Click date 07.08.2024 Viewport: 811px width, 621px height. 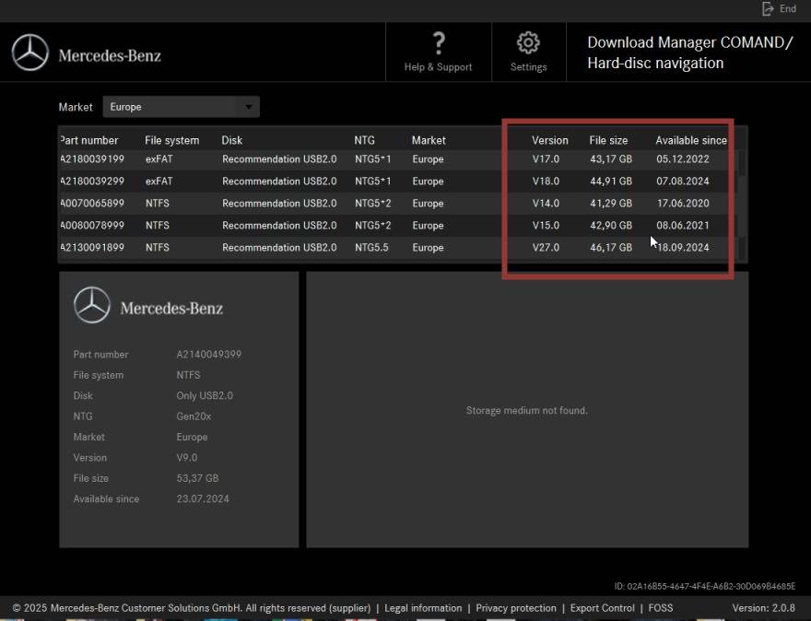(683, 182)
